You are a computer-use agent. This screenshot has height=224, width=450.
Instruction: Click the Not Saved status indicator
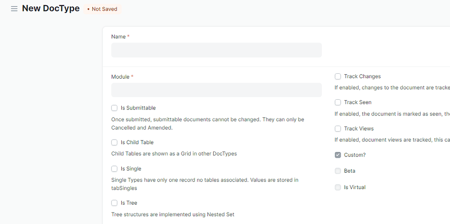point(102,9)
